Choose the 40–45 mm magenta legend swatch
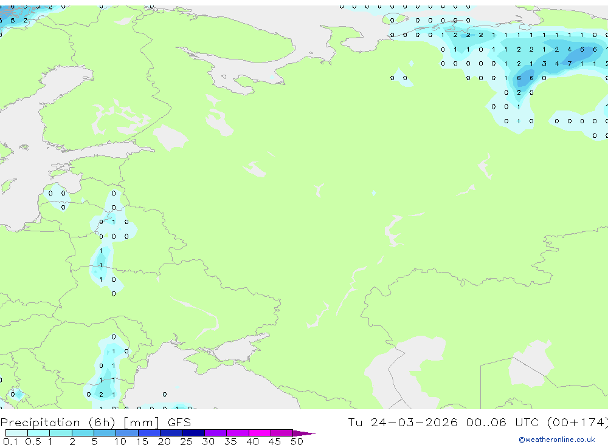The height and width of the screenshot is (445, 608). point(260,433)
